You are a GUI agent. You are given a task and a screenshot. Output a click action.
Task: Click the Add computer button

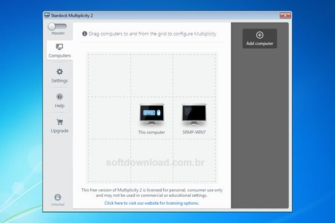259,38
